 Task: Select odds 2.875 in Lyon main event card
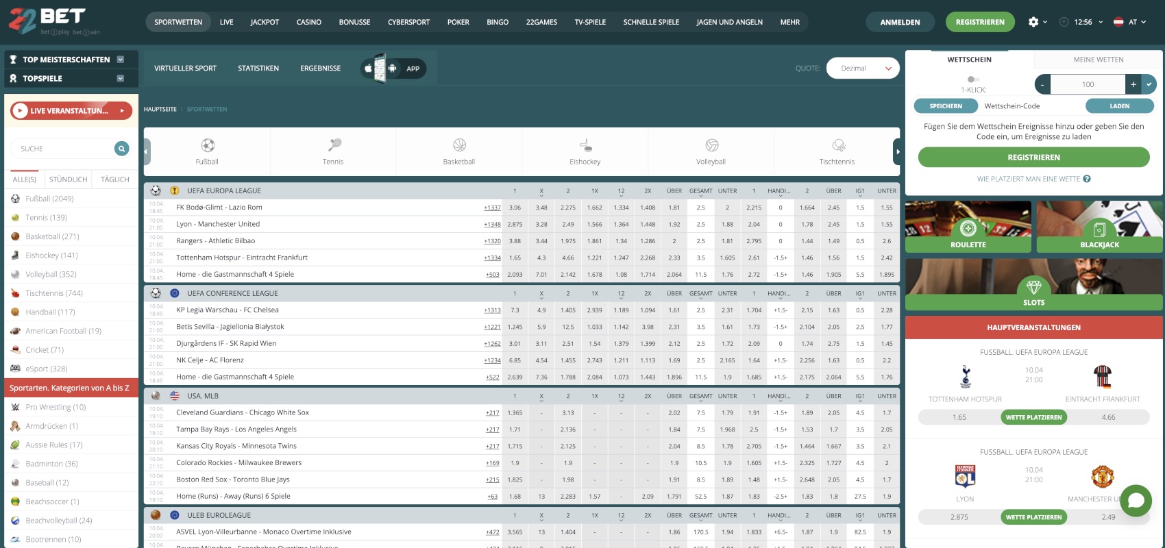click(959, 517)
